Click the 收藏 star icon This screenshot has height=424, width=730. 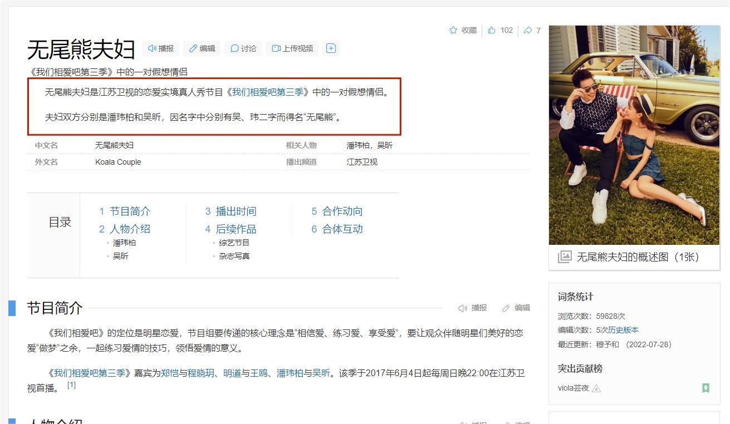pos(453,30)
